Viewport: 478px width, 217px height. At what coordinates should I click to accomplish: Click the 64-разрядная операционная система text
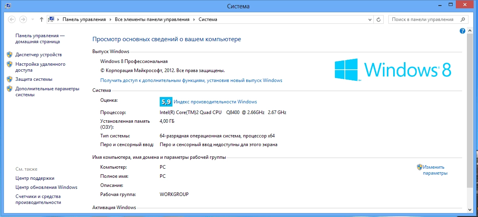(217, 136)
